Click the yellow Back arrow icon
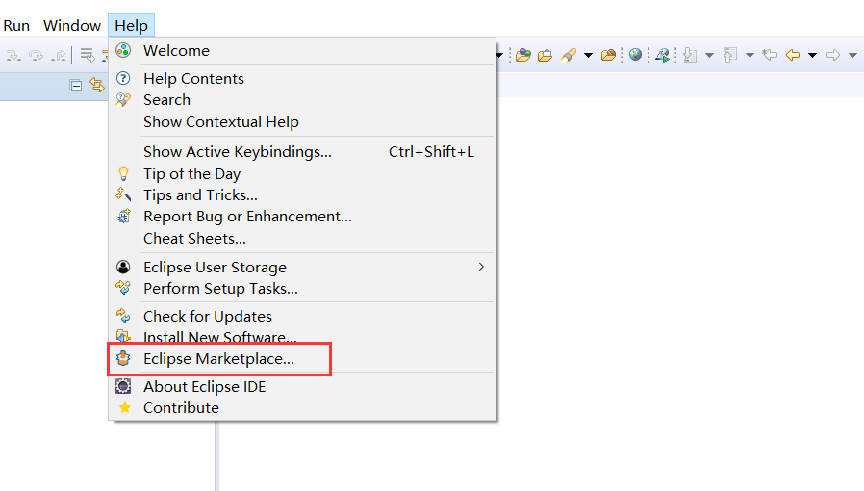The width and height of the screenshot is (864, 491). pos(793,55)
